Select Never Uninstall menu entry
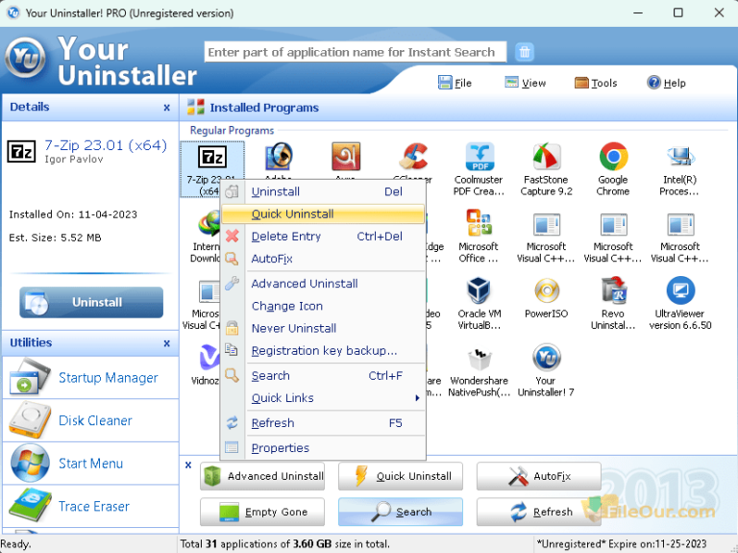Viewport: 738px width, 553px height. pyautogui.click(x=323, y=328)
